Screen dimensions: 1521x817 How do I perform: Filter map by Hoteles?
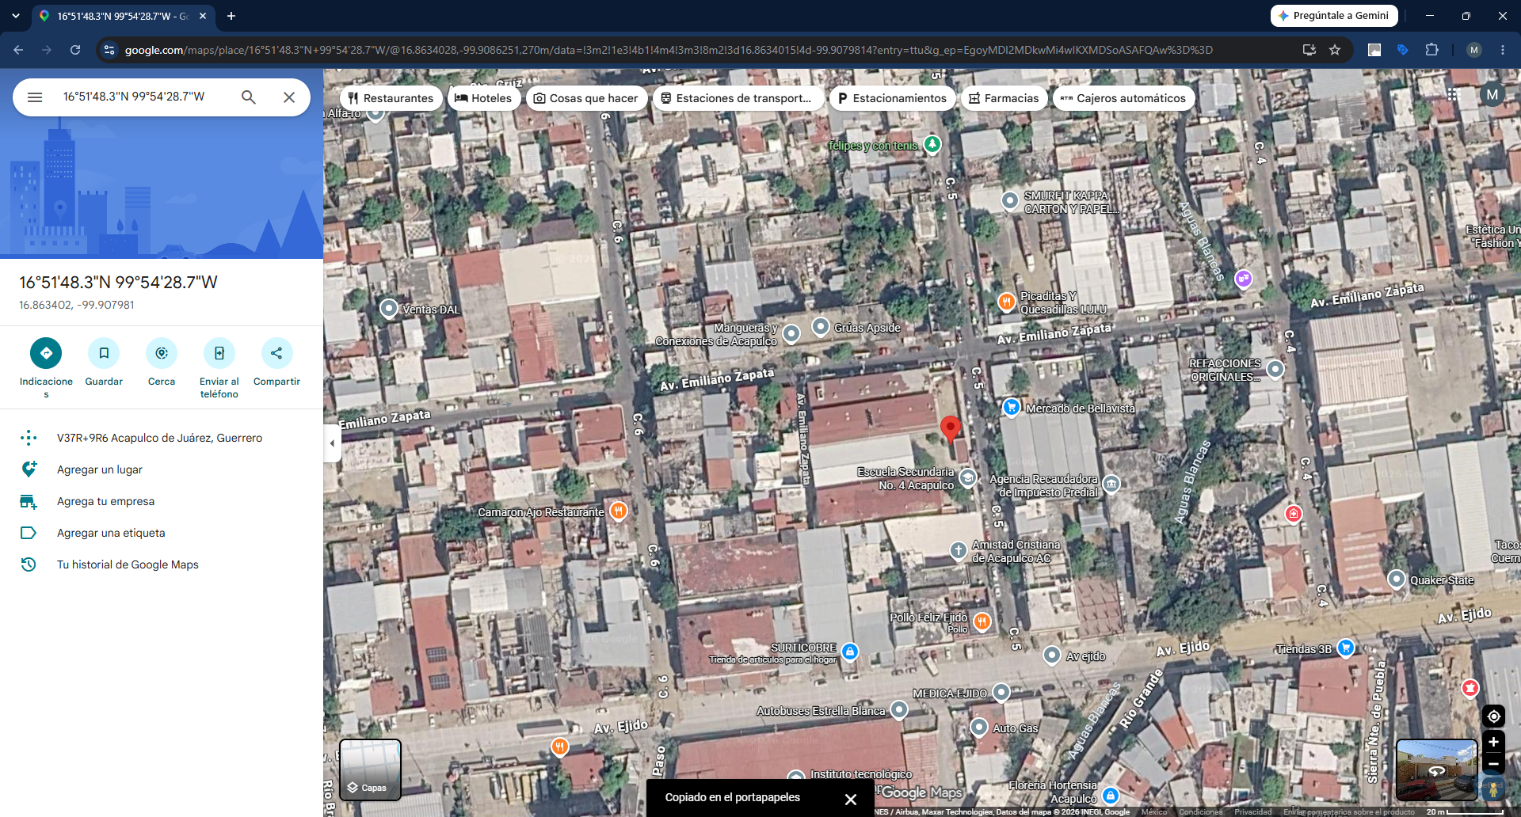(483, 98)
